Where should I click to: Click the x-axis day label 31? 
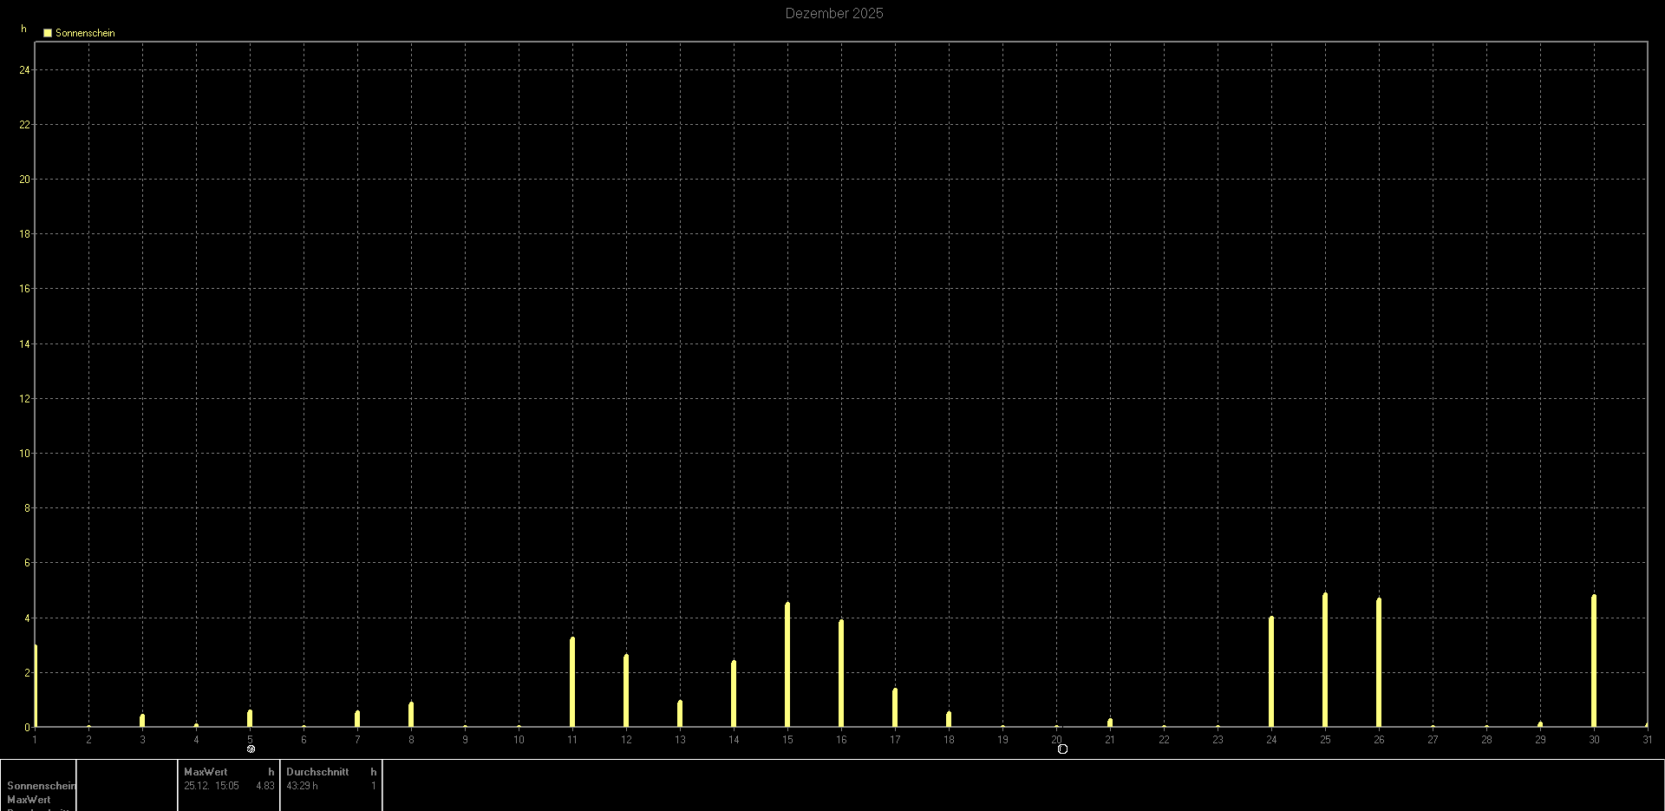click(x=1647, y=740)
